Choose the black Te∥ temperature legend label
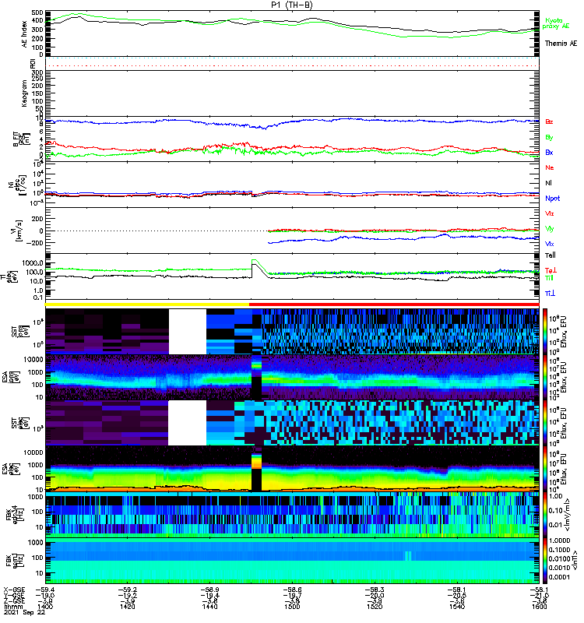Viewport: 584px width, 623px height. point(550,255)
